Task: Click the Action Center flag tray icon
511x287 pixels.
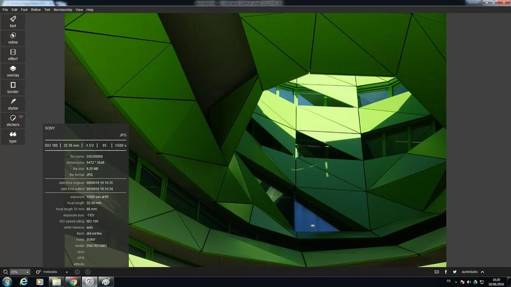Action: coord(462,282)
